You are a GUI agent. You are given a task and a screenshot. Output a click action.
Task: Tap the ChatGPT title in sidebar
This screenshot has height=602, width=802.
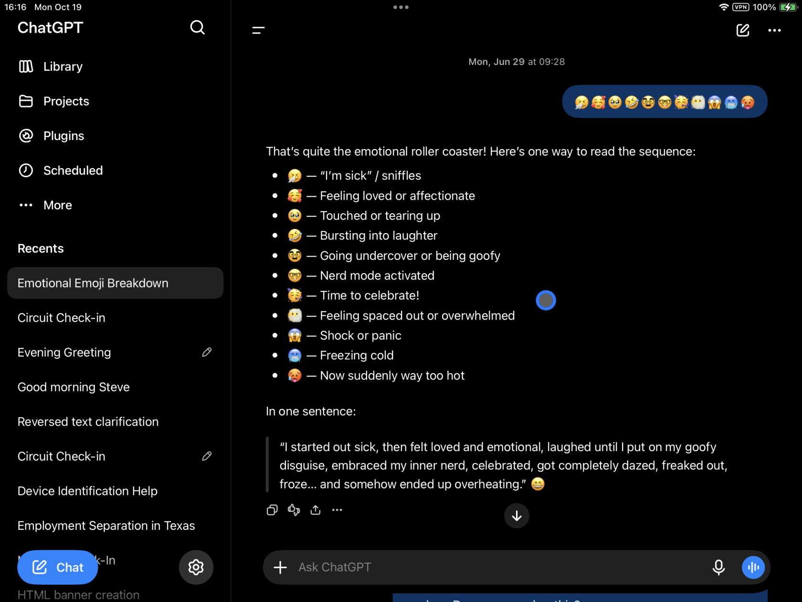click(x=50, y=28)
